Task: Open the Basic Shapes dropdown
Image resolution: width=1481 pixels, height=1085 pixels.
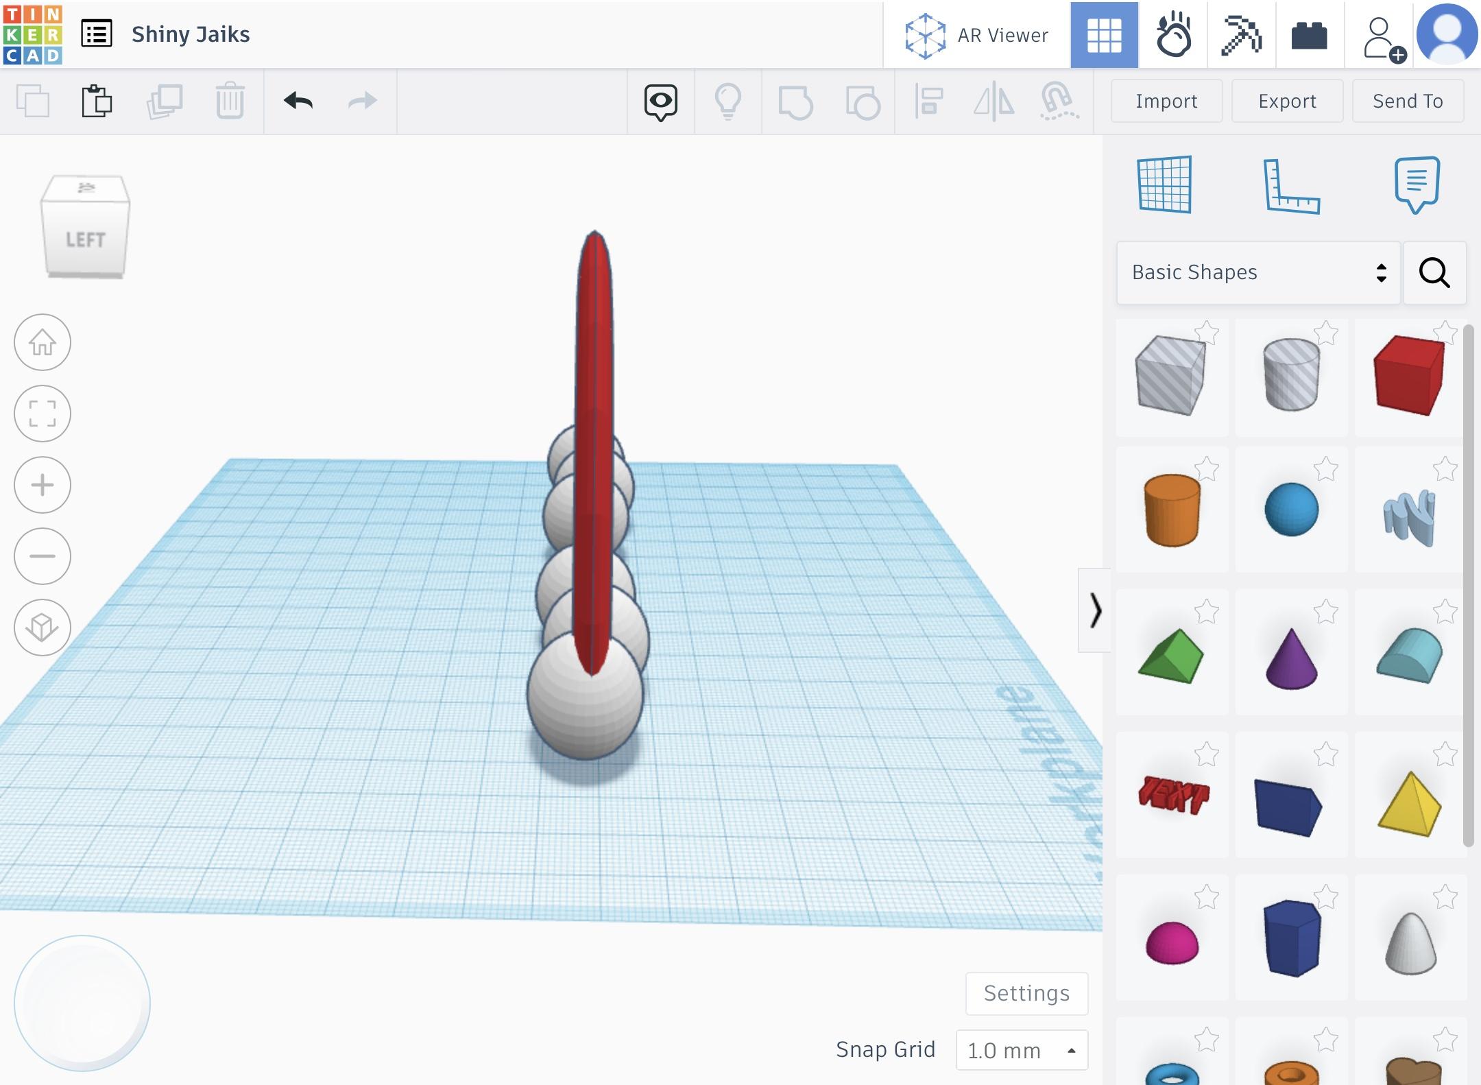Action: pyautogui.click(x=1258, y=273)
